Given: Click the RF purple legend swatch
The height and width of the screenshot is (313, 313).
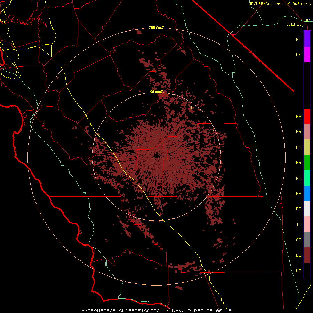Looking at the screenshot, I should tap(307, 39).
